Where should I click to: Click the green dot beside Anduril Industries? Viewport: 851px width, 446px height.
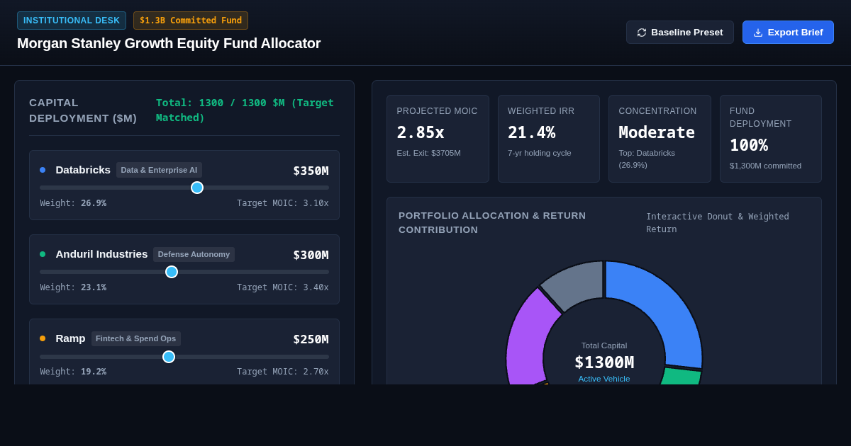click(x=43, y=254)
